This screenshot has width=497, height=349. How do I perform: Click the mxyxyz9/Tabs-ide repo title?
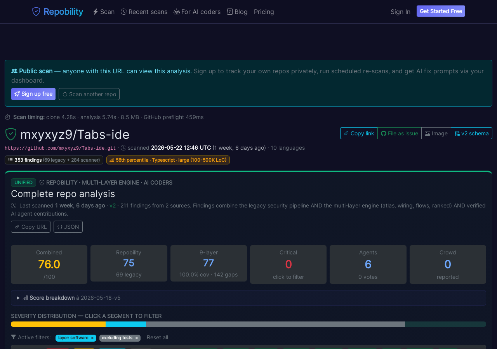pyautogui.click(x=75, y=135)
